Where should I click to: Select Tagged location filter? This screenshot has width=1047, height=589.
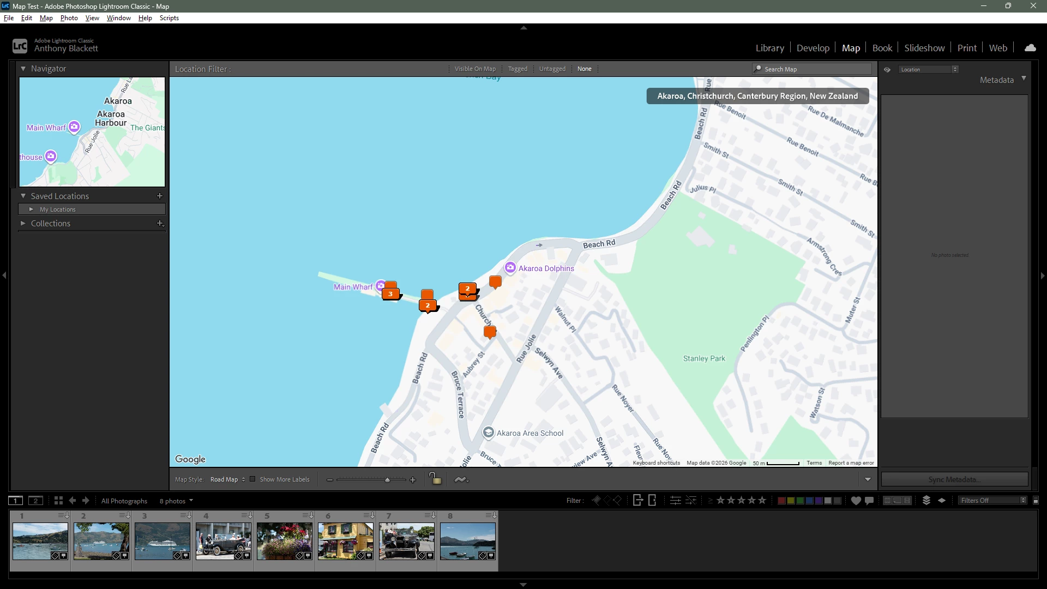tap(518, 69)
